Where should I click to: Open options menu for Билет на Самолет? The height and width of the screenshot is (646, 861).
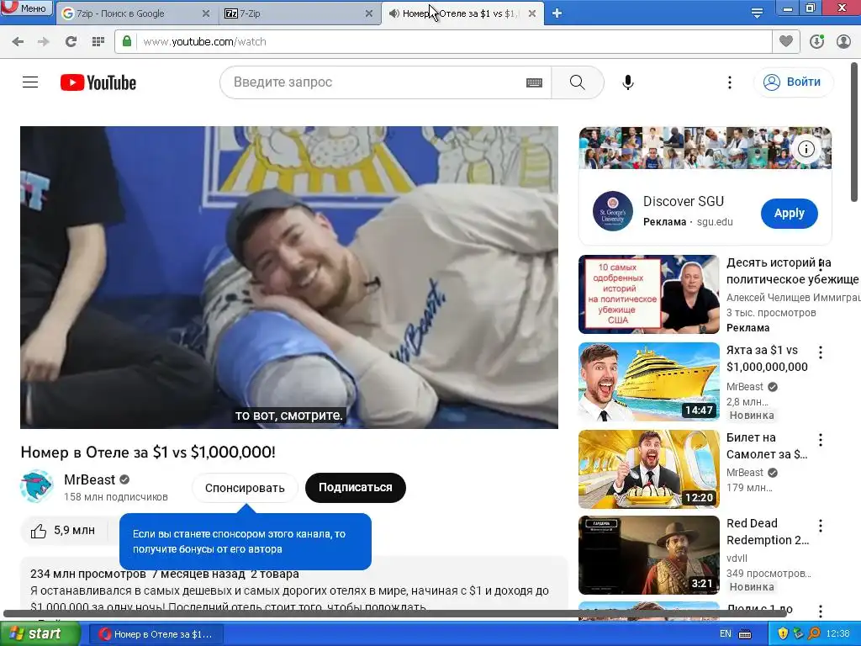pyautogui.click(x=821, y=439)
